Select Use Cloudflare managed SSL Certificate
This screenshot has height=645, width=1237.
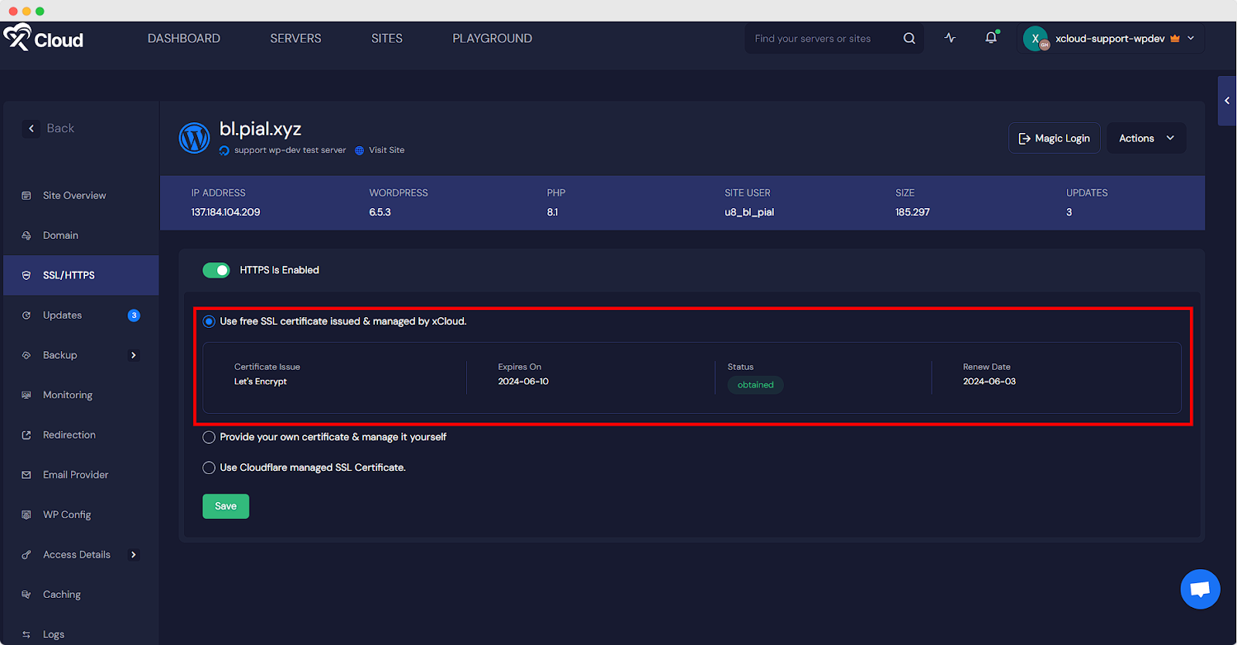[x=209, y=468]
